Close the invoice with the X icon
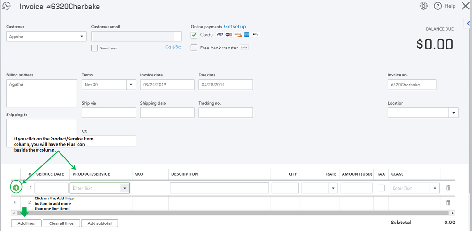 click(x=465, y=6)
